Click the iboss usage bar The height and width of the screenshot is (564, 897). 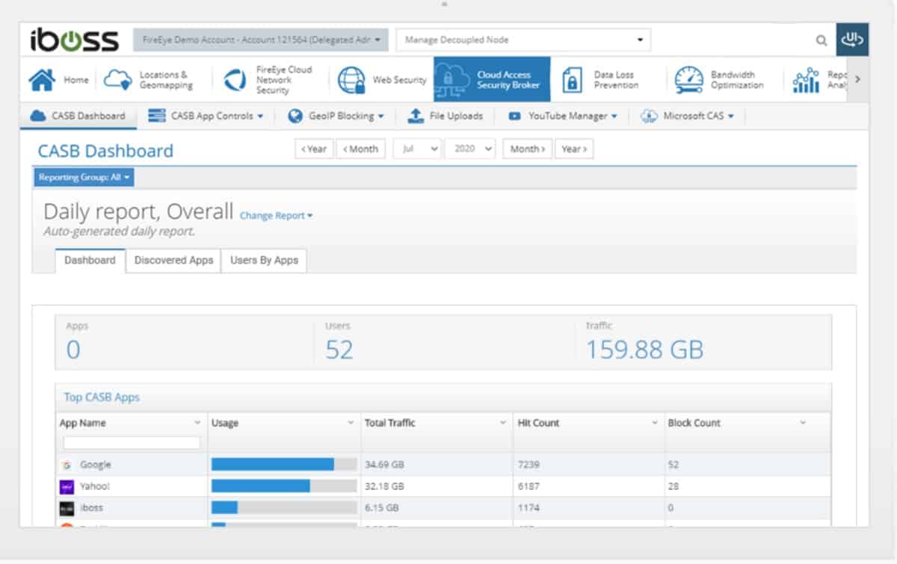tap(284, 508)
